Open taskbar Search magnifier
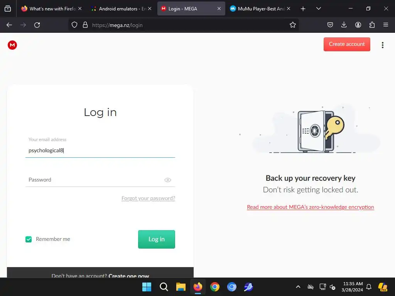 click(x=164, y=287)
